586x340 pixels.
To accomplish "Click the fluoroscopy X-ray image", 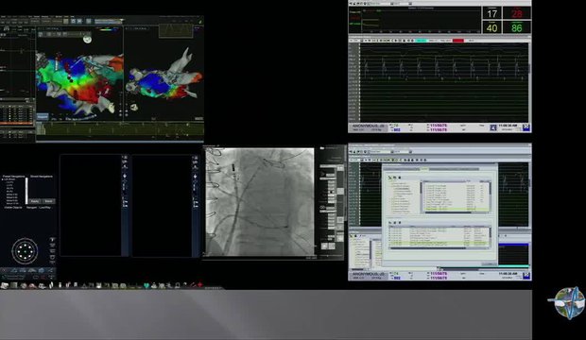I will (260, 202).
